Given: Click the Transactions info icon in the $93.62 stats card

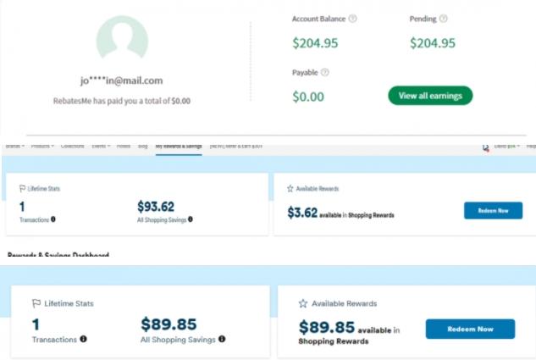Looking at the screenshot, I should click(53, 219).
